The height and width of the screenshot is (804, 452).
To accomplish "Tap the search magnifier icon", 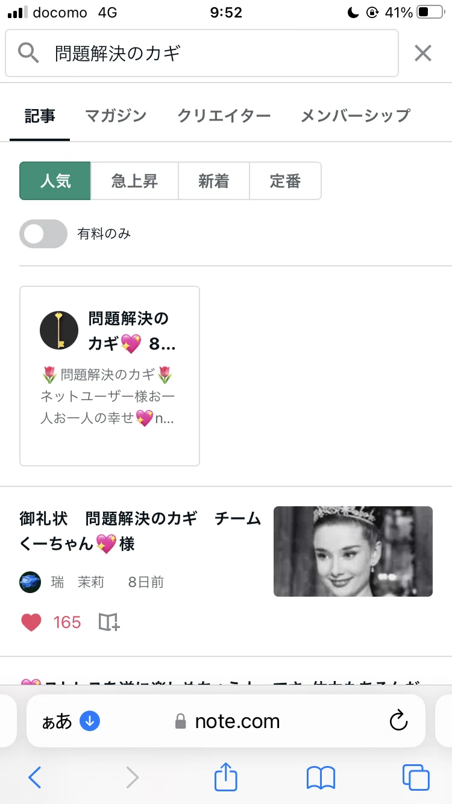I will coord(28,53).
